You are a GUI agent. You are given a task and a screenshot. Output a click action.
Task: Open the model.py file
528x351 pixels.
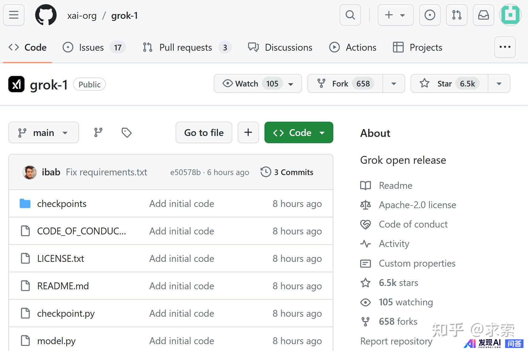coord(56,341)
